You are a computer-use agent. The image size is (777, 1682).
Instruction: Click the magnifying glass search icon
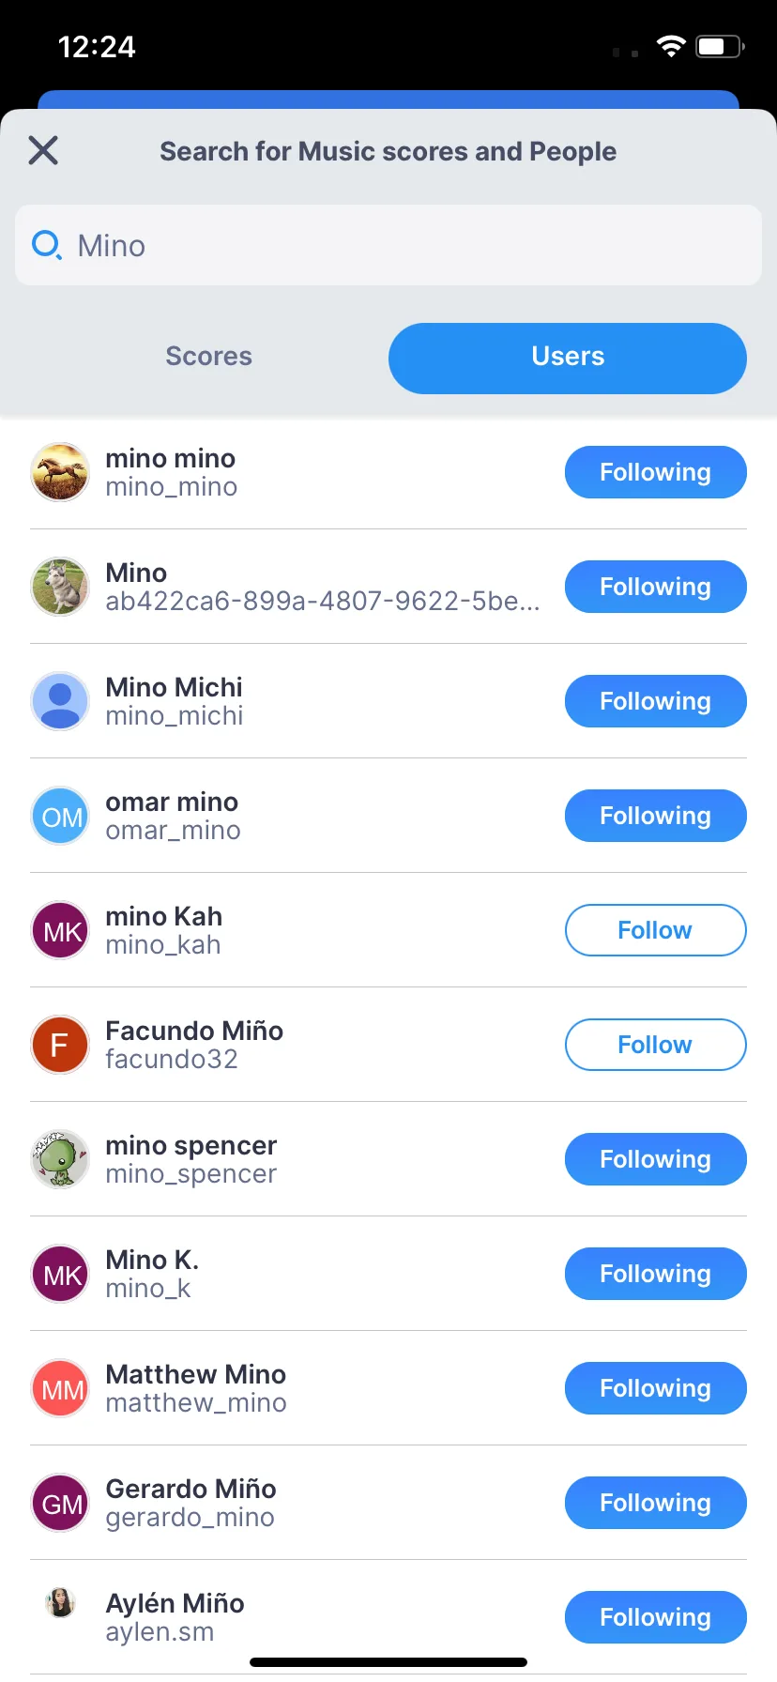click(x=46, y=246)
